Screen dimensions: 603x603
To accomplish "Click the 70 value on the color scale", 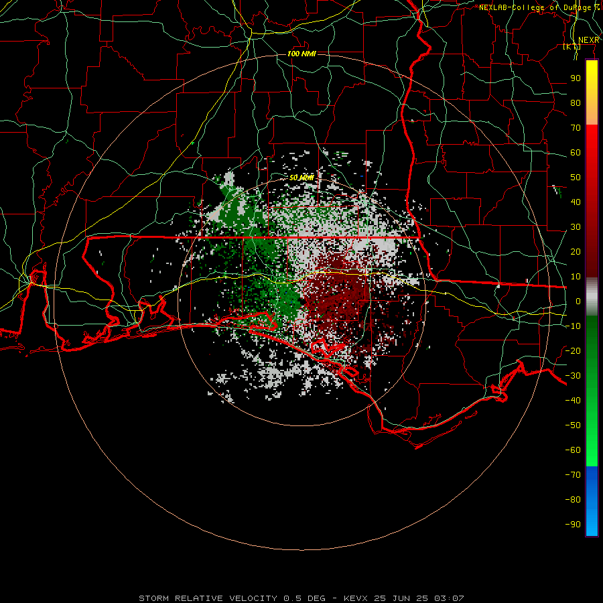I will pos(576,128).
